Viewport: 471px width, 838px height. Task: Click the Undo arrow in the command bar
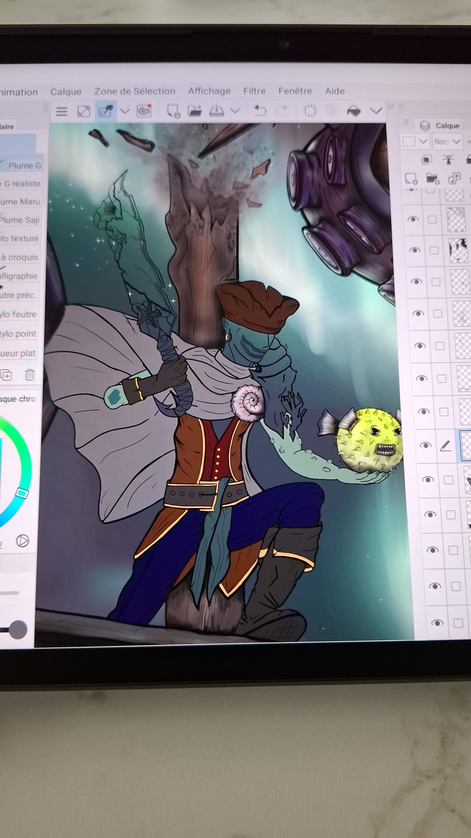tap(260, 111)
